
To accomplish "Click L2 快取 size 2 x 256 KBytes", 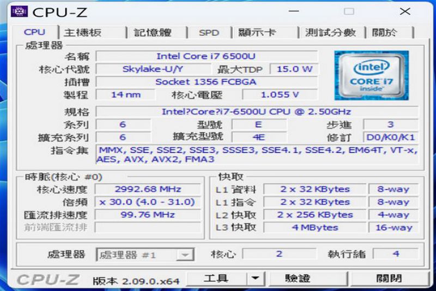I will pos(315,215).
